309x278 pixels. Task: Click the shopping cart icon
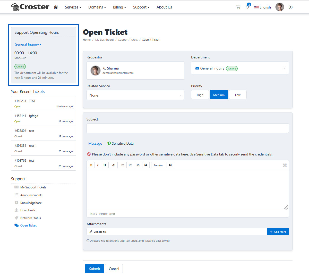(x=238, y=7)
